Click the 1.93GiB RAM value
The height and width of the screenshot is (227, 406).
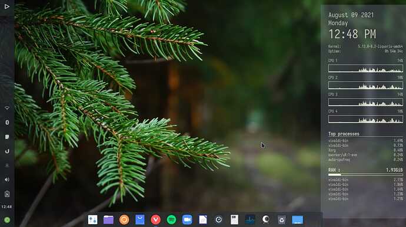(394, 170)
